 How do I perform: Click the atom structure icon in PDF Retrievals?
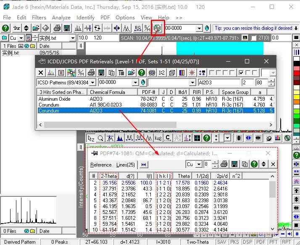(152, 73)
